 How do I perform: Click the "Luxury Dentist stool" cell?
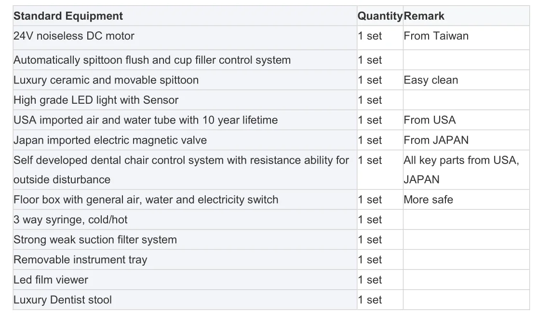pyautogui.click(x=63, y=300)
